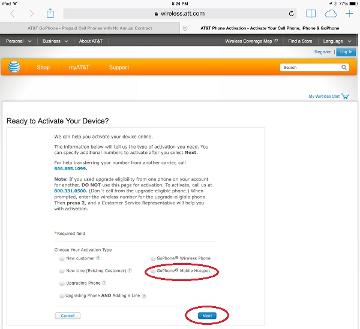Click the Cancel button

coord(68,316)
